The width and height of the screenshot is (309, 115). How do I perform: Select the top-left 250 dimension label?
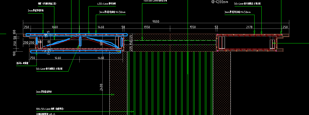[x=26, y=27]
